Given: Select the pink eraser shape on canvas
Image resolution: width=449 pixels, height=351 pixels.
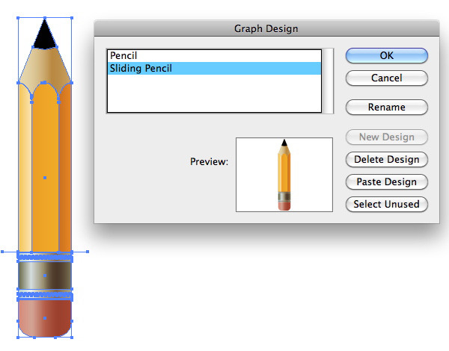Looking at the screenshot, I should [45, 318].
